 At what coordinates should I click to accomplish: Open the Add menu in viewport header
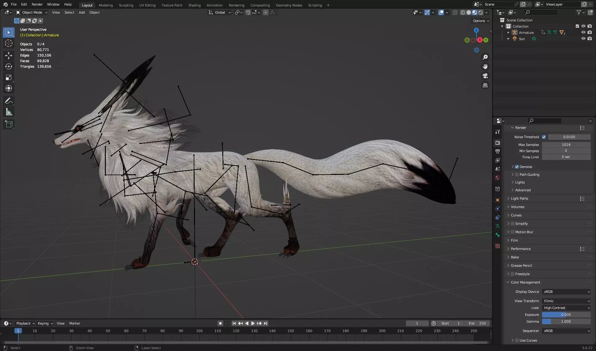click(x=82, y=12)
